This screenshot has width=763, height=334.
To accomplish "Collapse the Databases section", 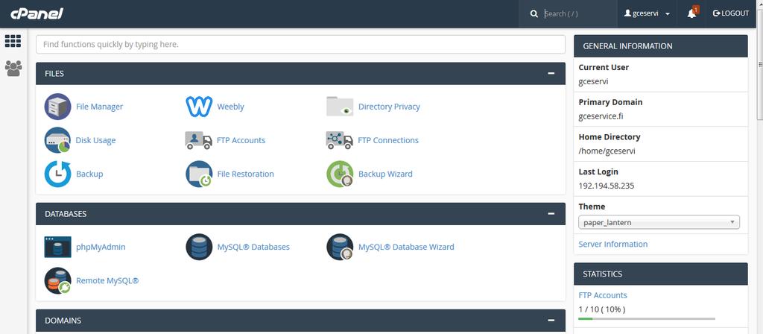I will 551,214.
